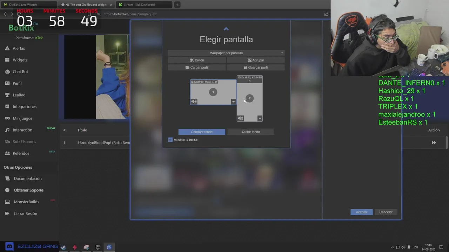Viewport: 449px width, 252px height.
Task: Click the #BrooklynBloodPop! song title
Action: click(103, 143)
